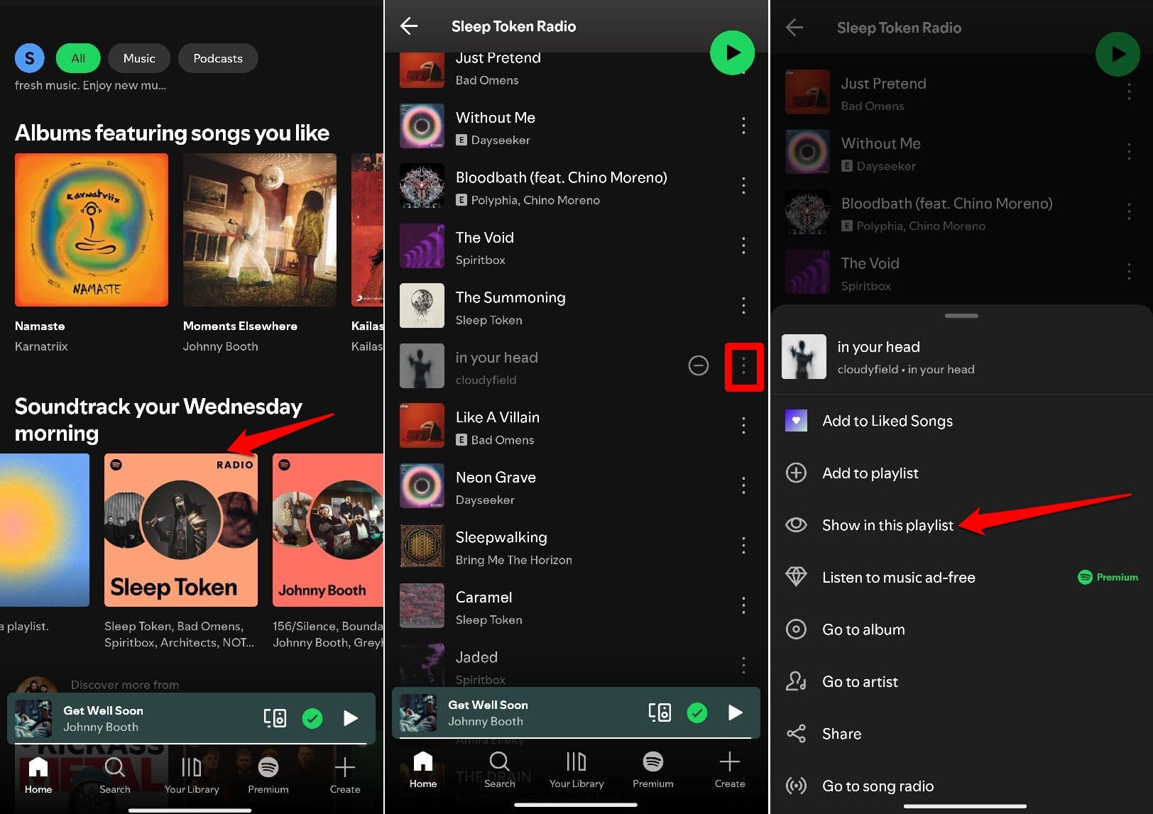Tap the diamond icon for ad-free listening
The height and width of the screenshot is (814, 1153).
(796, 577)
